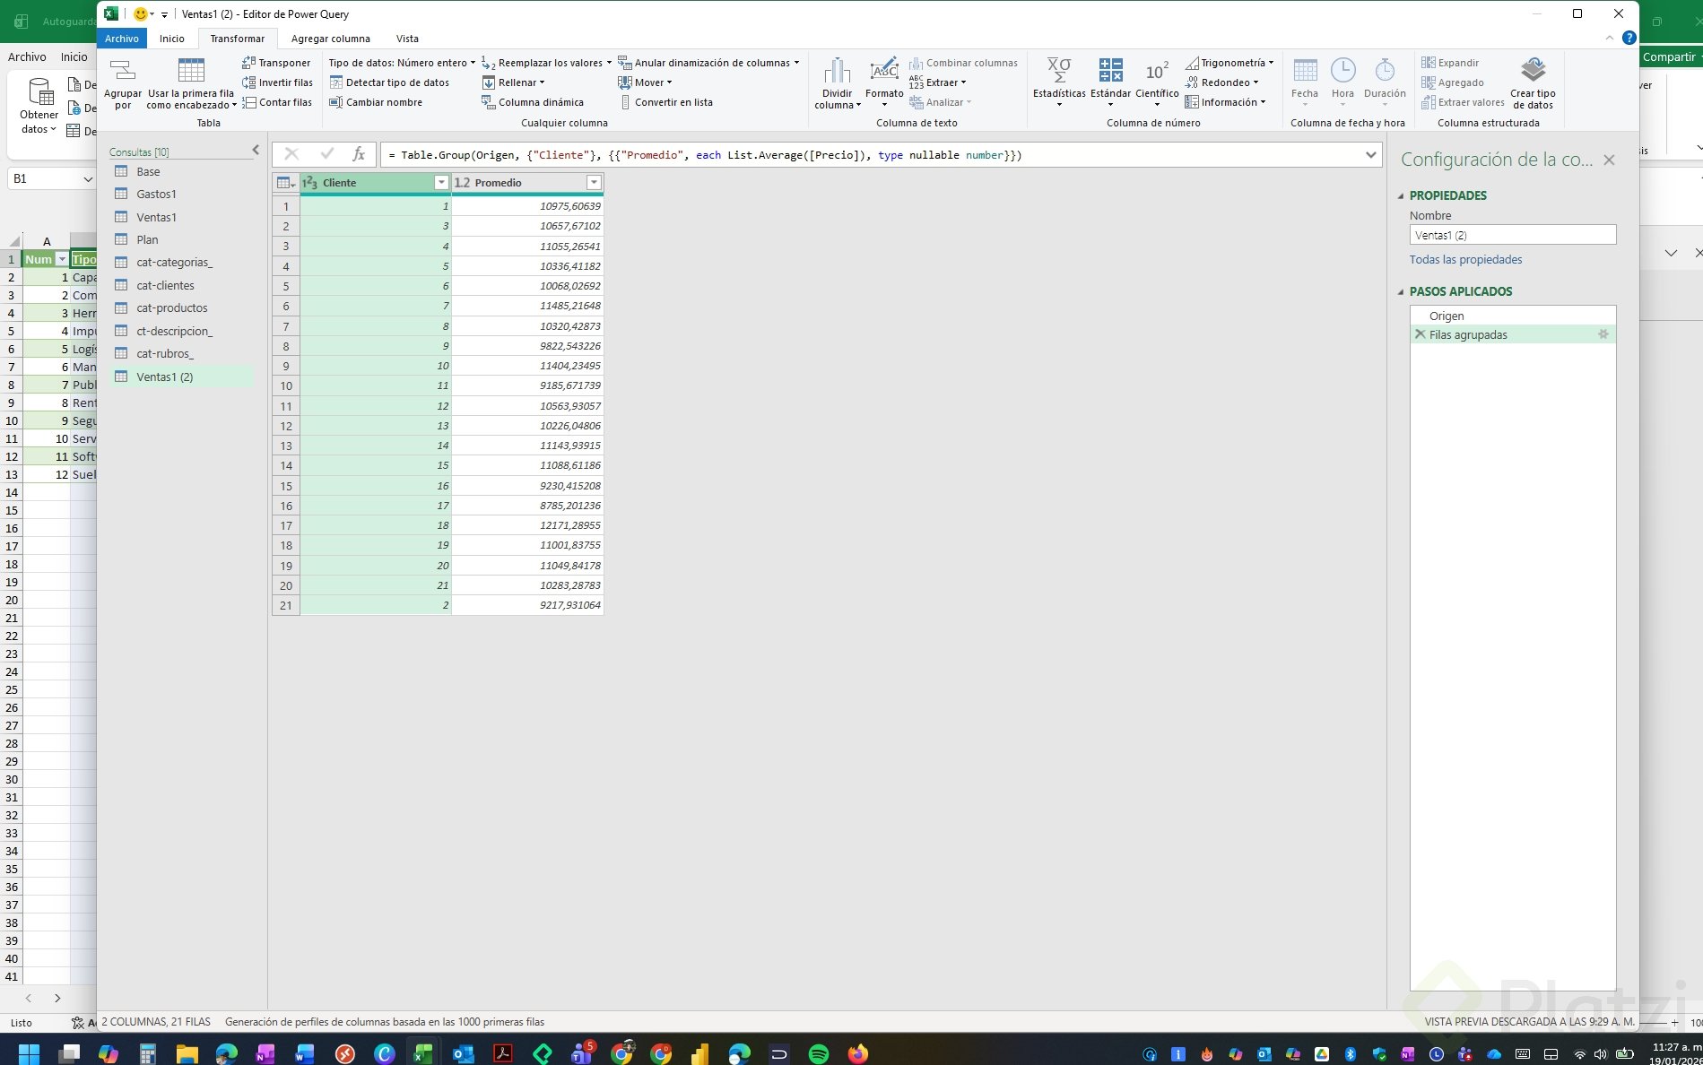
Task: Click the Científico icon
Action: coord(1157,71)
